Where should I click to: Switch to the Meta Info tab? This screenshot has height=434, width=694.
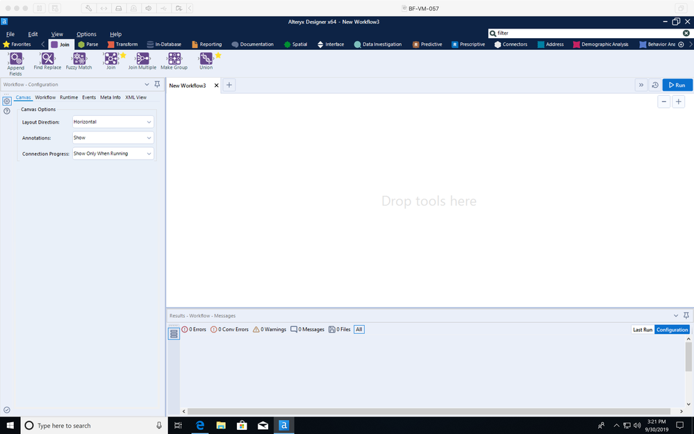click(110, 97)
